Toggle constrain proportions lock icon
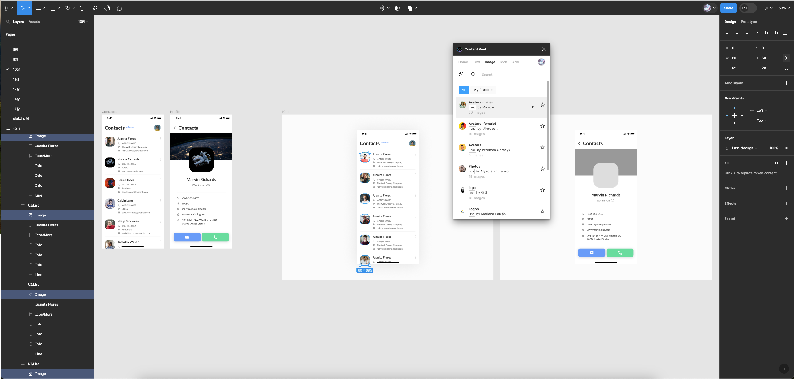The height and width of the screenshot is (379, 794). pos(786,58)
